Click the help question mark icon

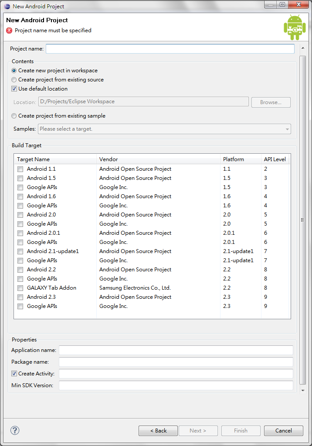click(15, 430)
